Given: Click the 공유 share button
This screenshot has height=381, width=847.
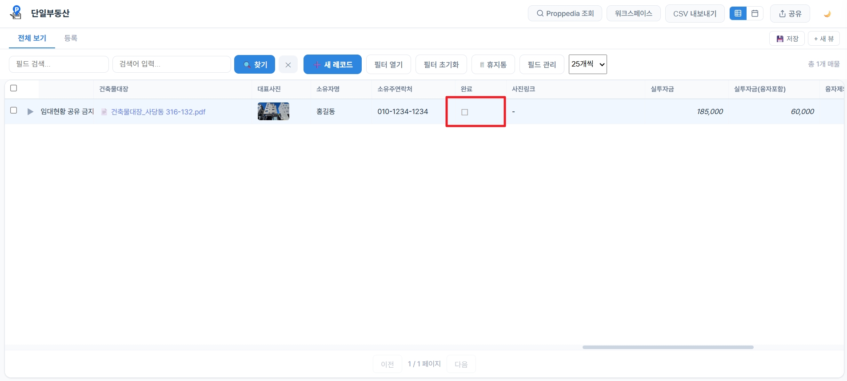Looking at the screenshot, I should coord(790,13).
